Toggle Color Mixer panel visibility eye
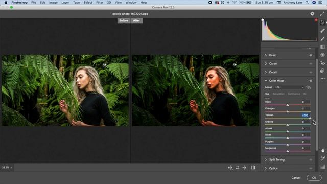Image resolution: width=327 pixels, height=184 pixels. pyautogui.click(x=311, y=81)
